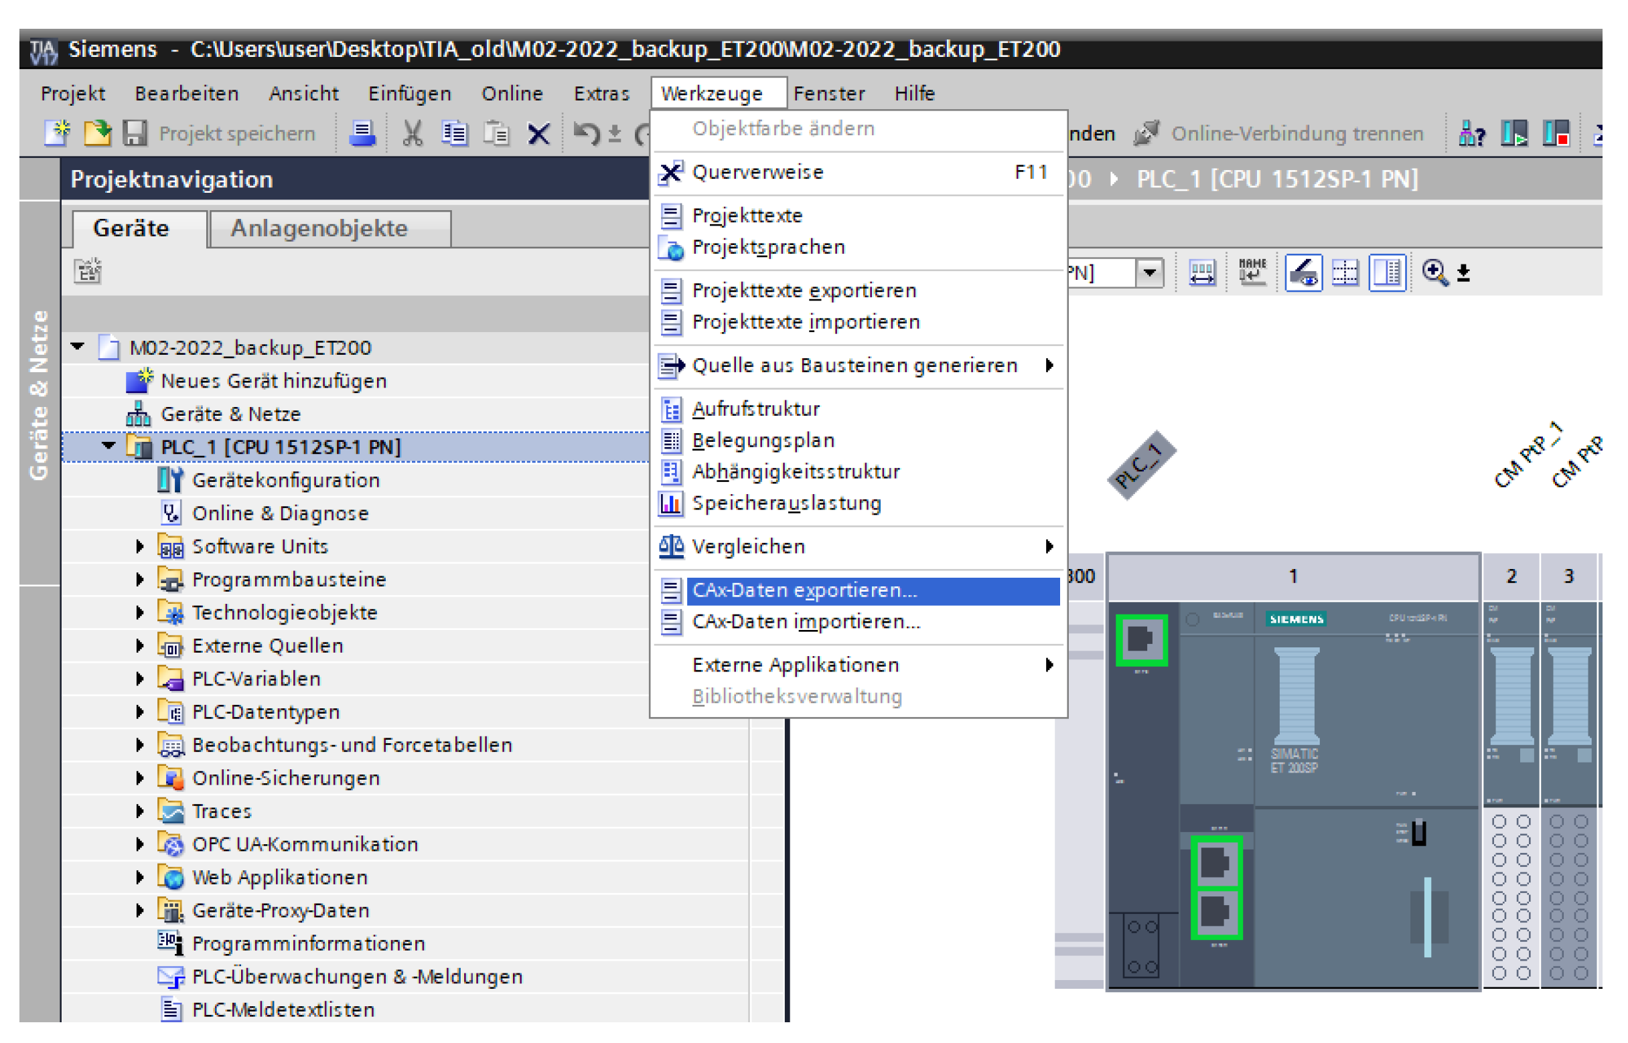The height and width of the screenshot is (1043, 1628).
Task: Toggle the split view layout button
Action: click(x=1387, y=272)
